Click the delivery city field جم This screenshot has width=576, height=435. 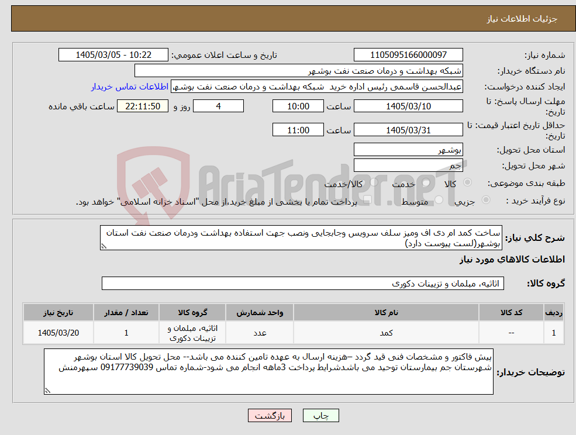pyautogui.click(x=408, y=165)
